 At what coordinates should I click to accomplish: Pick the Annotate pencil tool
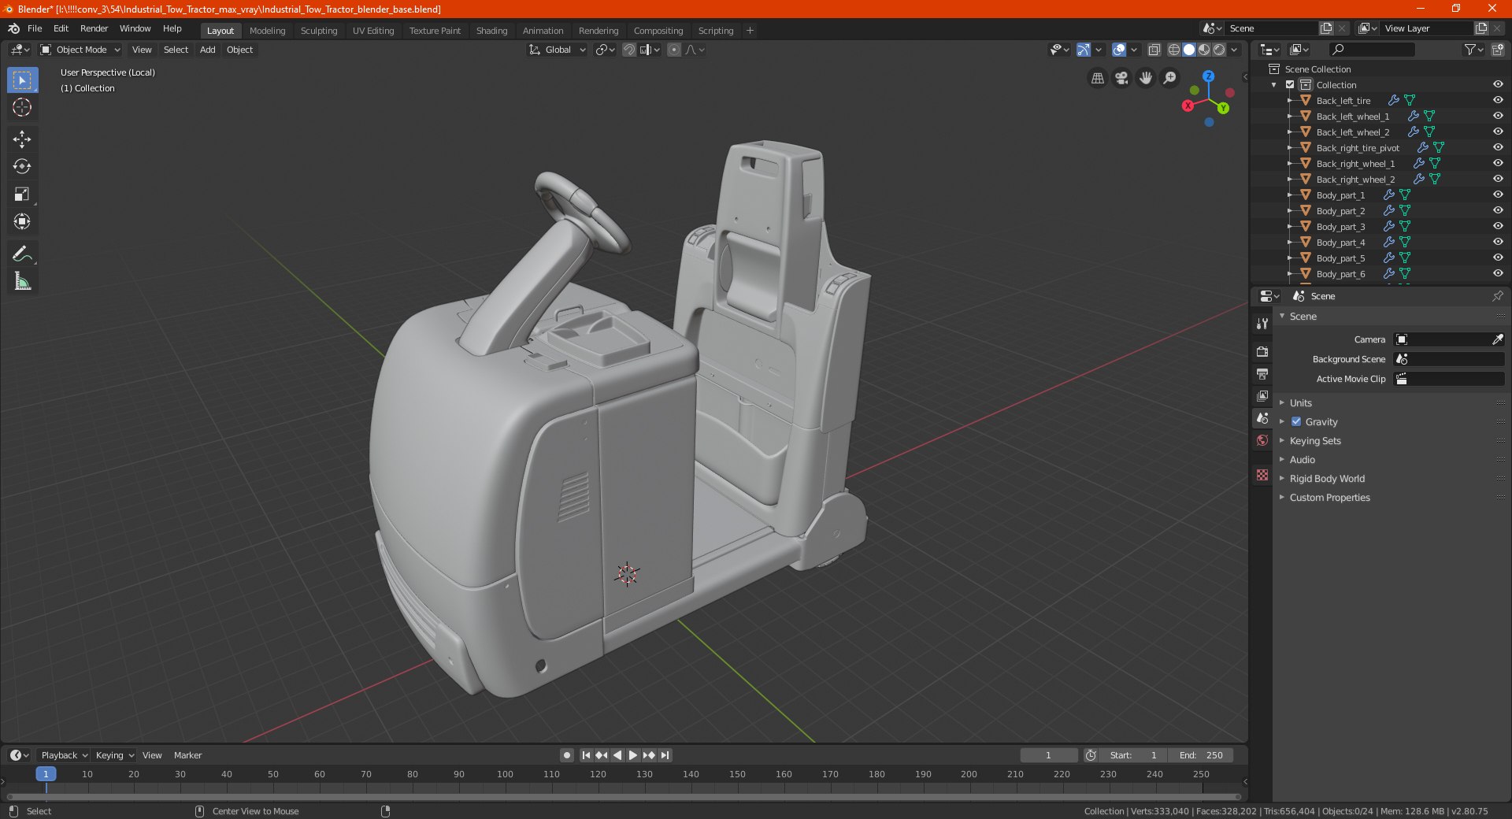point(22,254)
